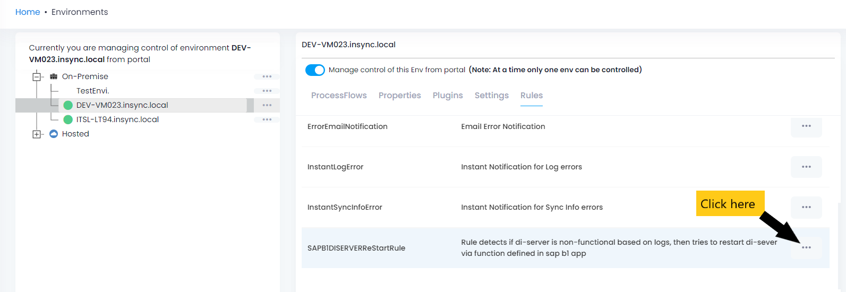This screenshot has width=846, height=292.
Task: Select TestEnvi. in environment tree
Action: pyautogui.click(x=92, y=91)
